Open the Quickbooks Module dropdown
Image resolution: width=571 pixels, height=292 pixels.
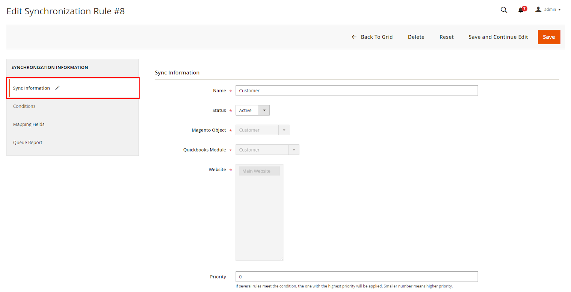[x=267, y=150]
